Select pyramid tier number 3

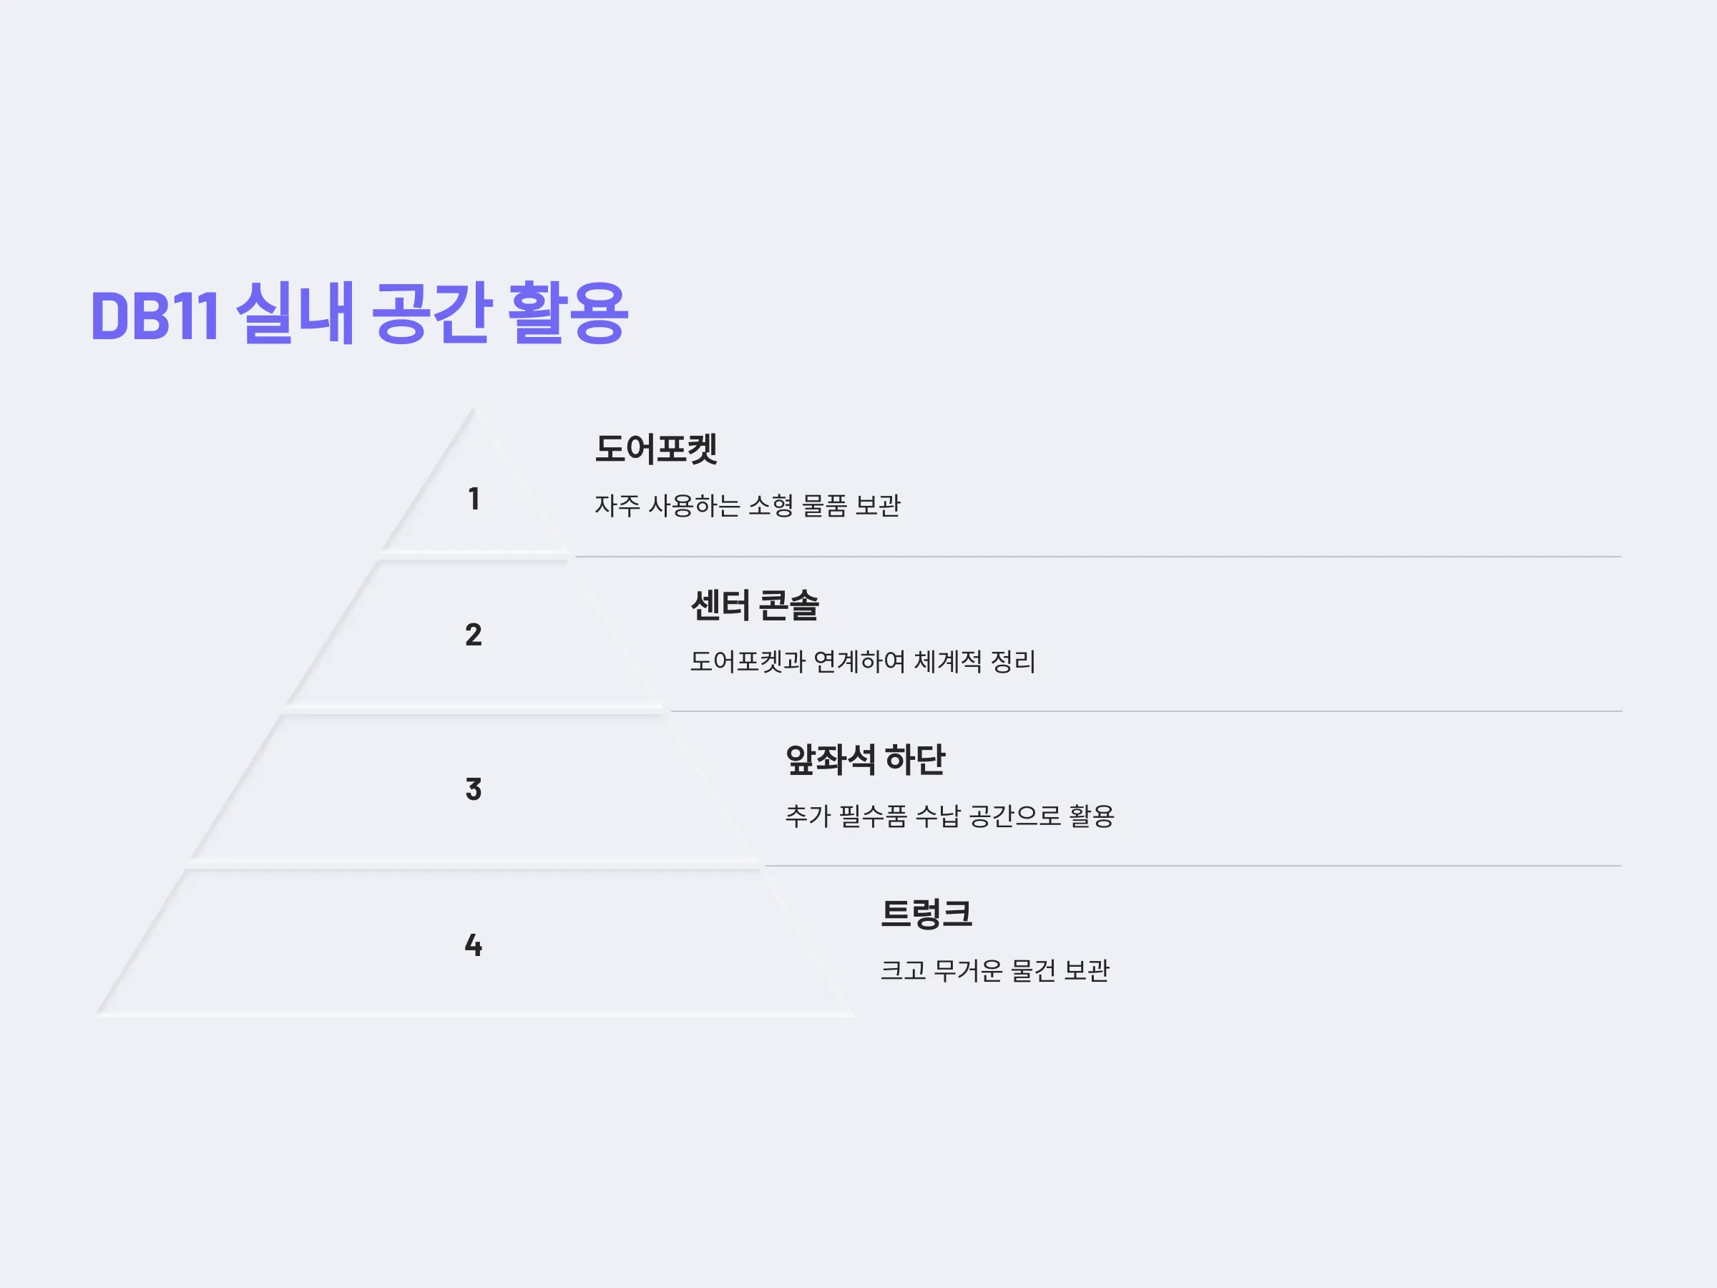click(x=474, y=789)
